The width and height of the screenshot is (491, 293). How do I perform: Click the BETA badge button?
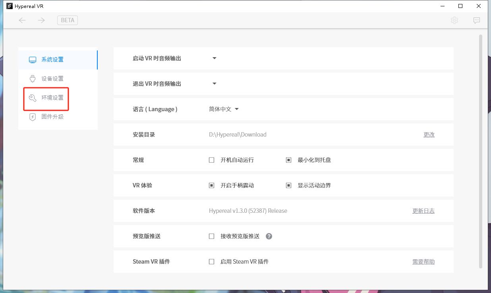pos(68,20)
